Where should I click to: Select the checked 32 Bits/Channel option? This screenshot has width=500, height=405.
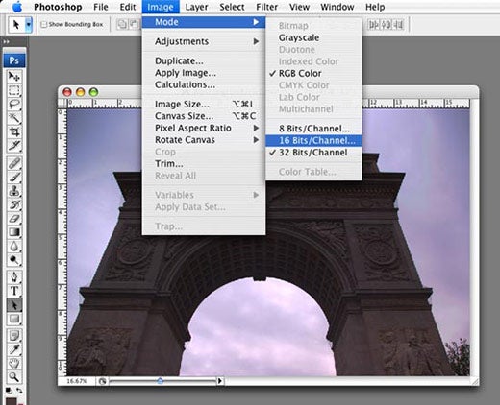(x=313, y=153)
